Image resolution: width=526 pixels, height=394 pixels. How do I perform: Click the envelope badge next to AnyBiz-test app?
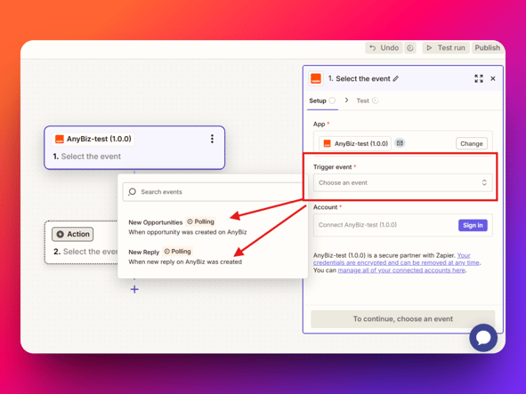(x=400, y=143)
